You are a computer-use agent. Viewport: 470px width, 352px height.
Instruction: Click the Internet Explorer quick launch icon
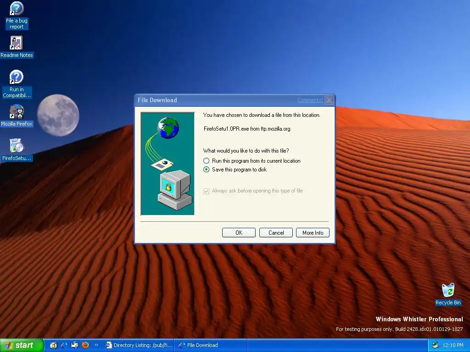click(64, 345)
